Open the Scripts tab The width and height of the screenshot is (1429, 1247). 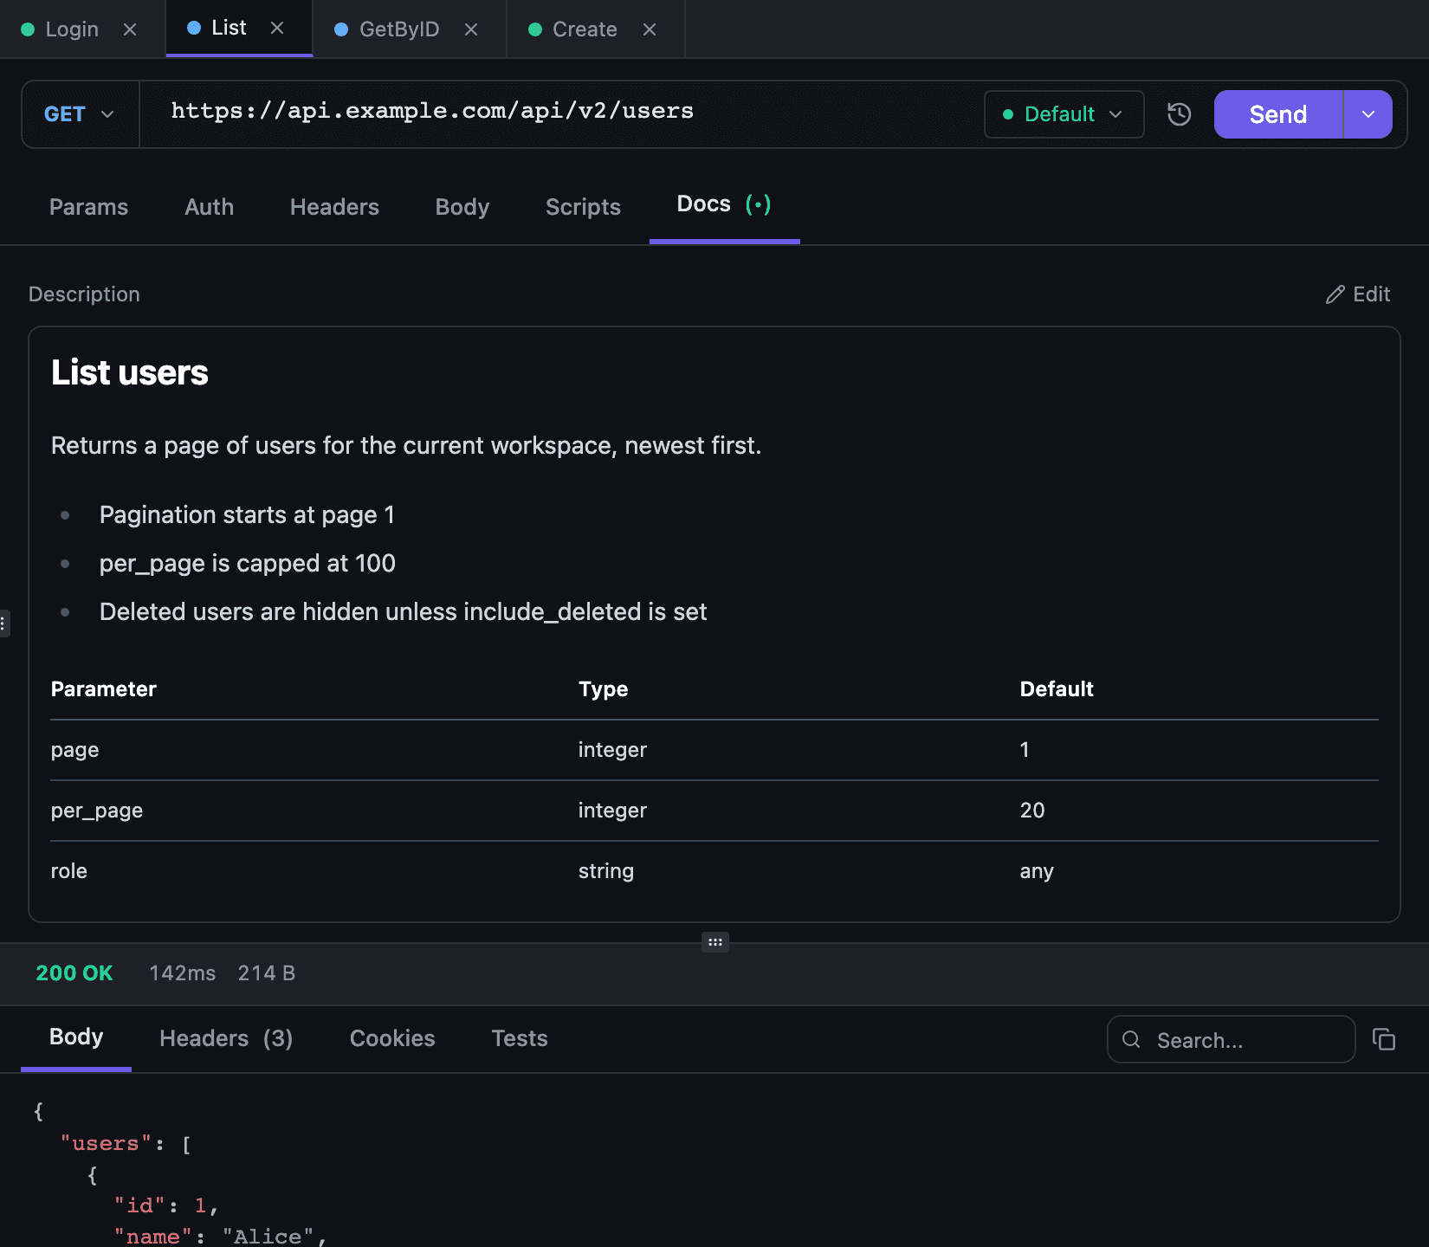tap(583, 207)
